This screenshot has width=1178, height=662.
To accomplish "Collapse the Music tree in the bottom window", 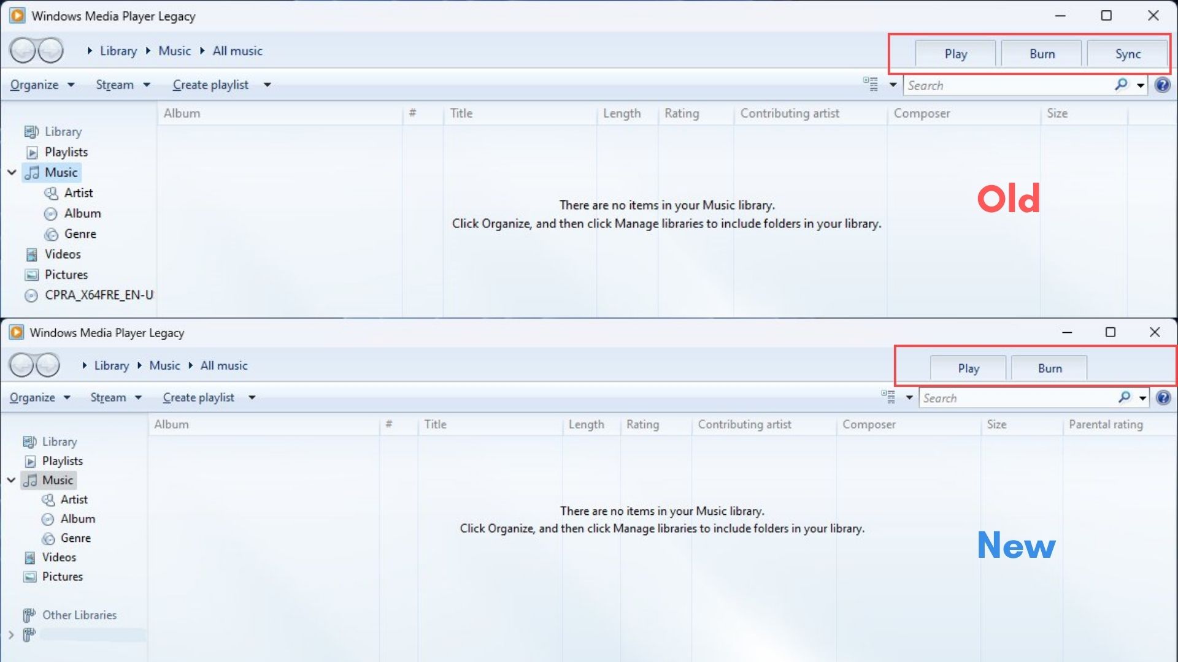I will (11, 480).
